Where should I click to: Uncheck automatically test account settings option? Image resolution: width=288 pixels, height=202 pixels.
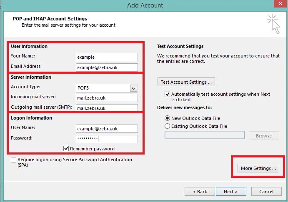click(168, 95)
